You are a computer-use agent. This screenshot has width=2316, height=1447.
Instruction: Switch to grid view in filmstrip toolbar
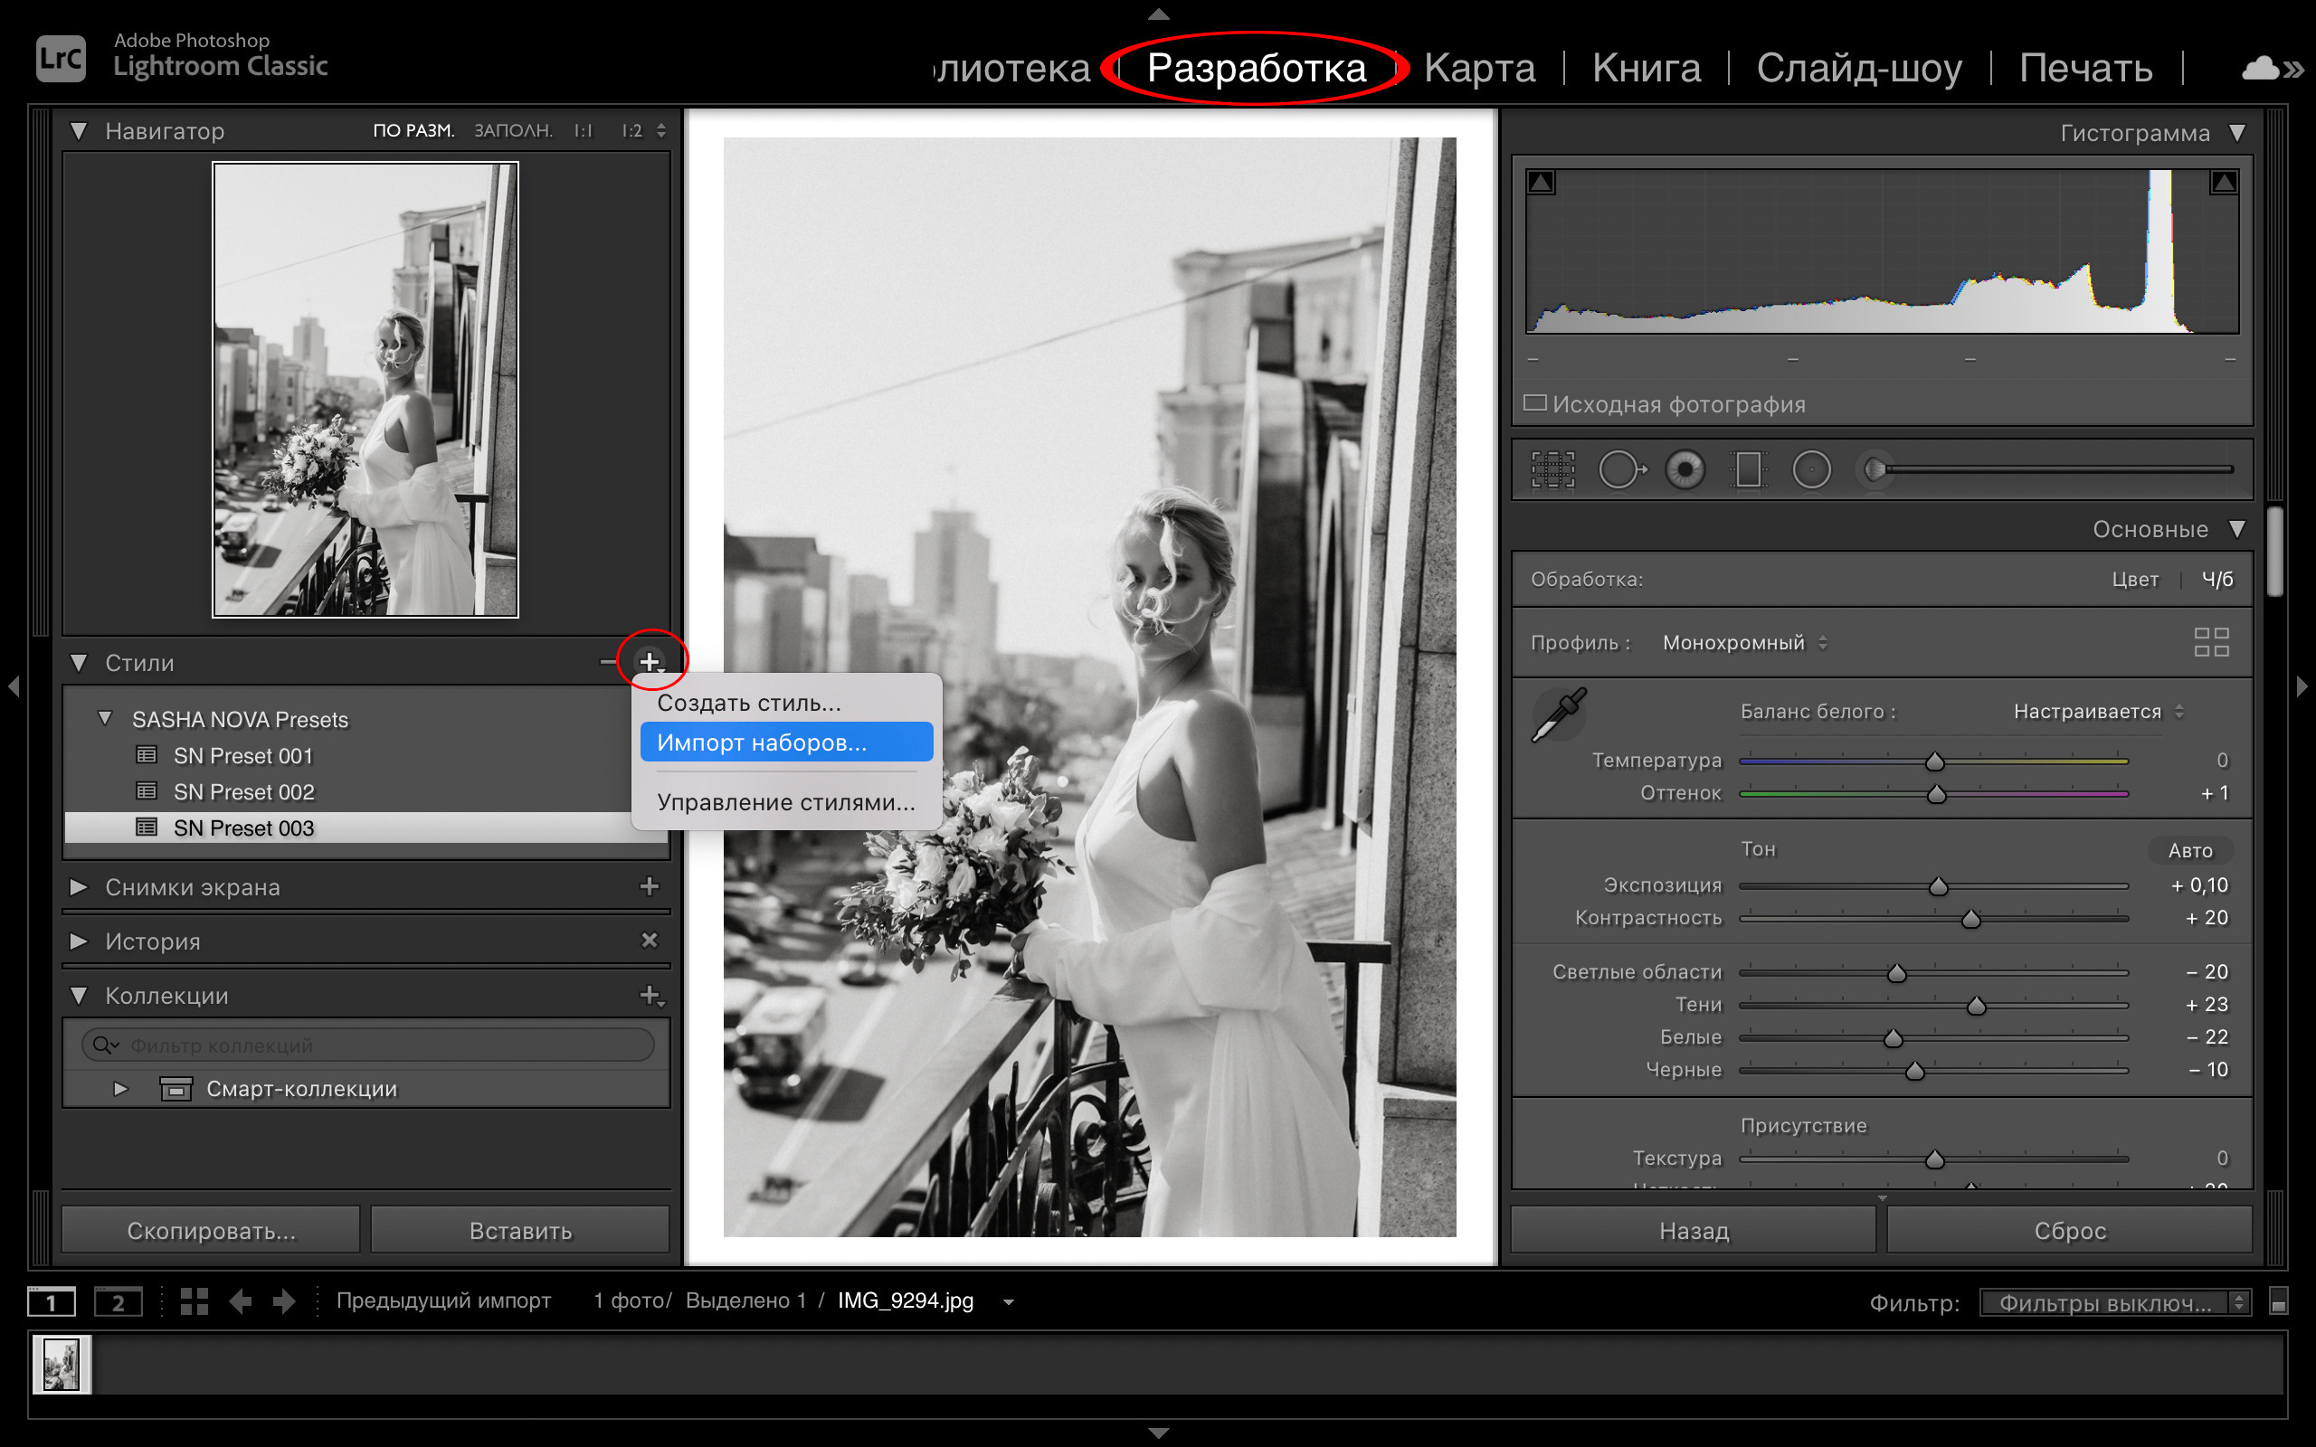tap(195, 1301)
